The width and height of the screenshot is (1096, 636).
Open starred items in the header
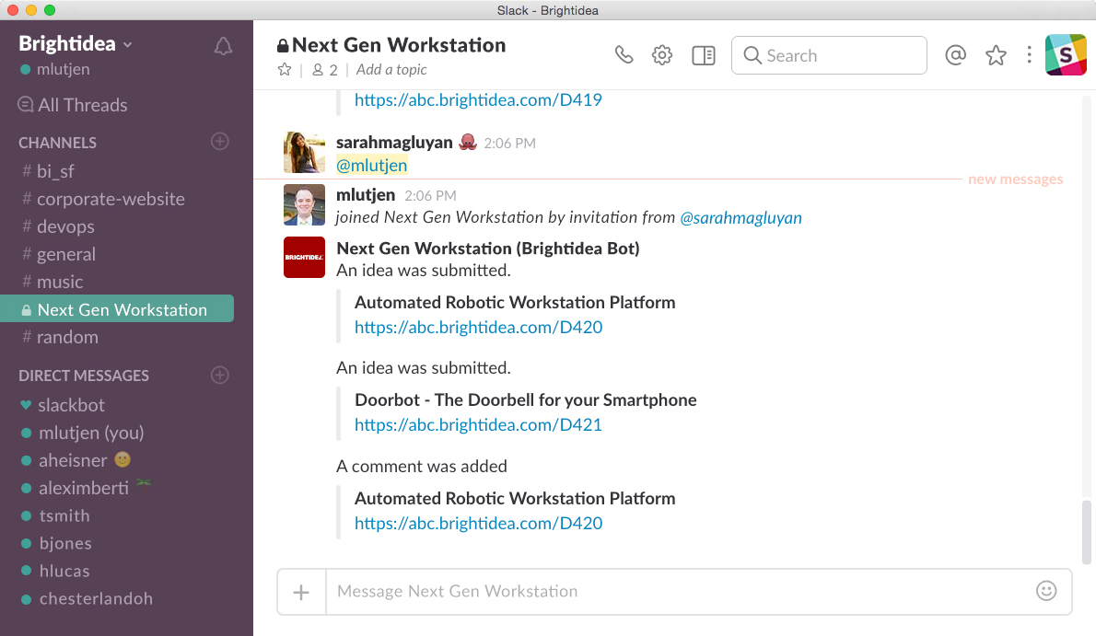pos(996,55)
